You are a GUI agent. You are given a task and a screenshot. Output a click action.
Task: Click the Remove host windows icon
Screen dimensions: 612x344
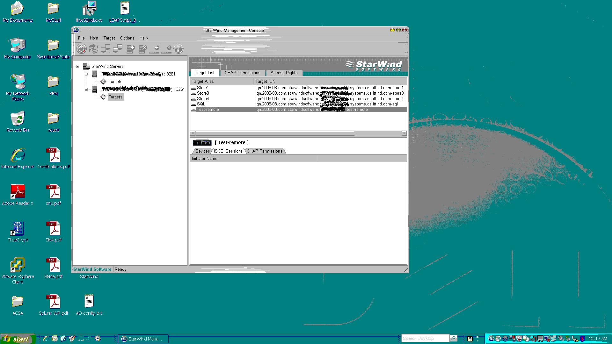coord(118,49)
